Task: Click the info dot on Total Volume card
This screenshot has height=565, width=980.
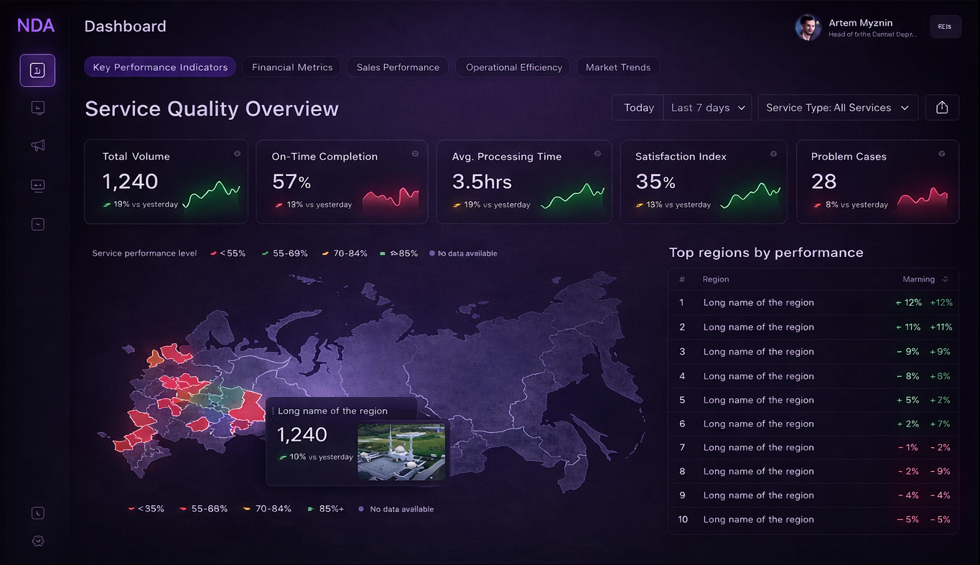Action: (x=237, y=154)
